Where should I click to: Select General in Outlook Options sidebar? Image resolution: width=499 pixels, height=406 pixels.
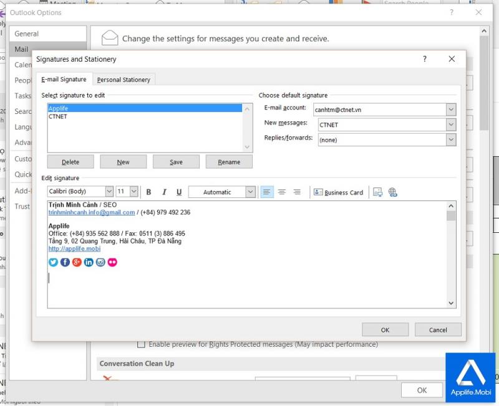[48, 34]
